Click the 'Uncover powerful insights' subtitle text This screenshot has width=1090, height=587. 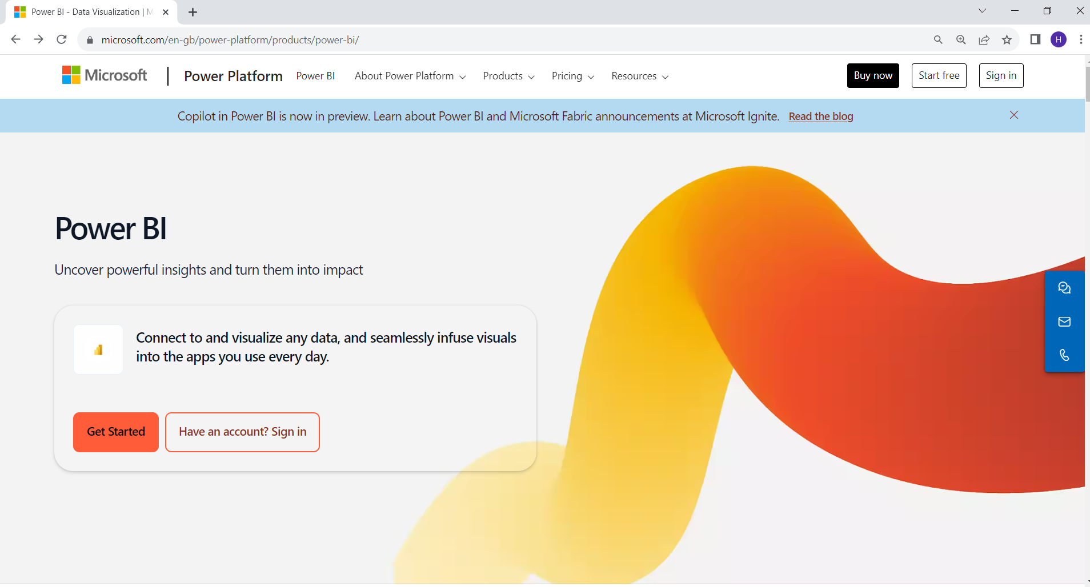pyautogui.click(x=209, y=270)
